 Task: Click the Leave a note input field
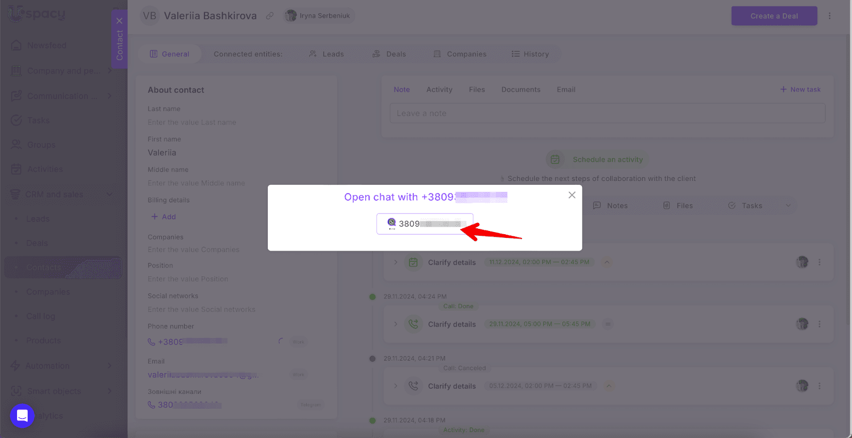pyautogui.click(x=607, y=113)
